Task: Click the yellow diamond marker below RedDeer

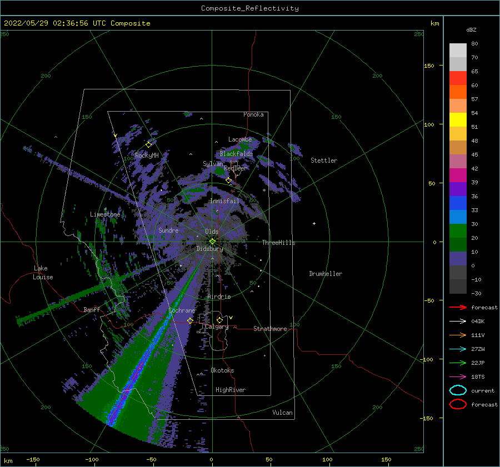Action: click(228, 180)
